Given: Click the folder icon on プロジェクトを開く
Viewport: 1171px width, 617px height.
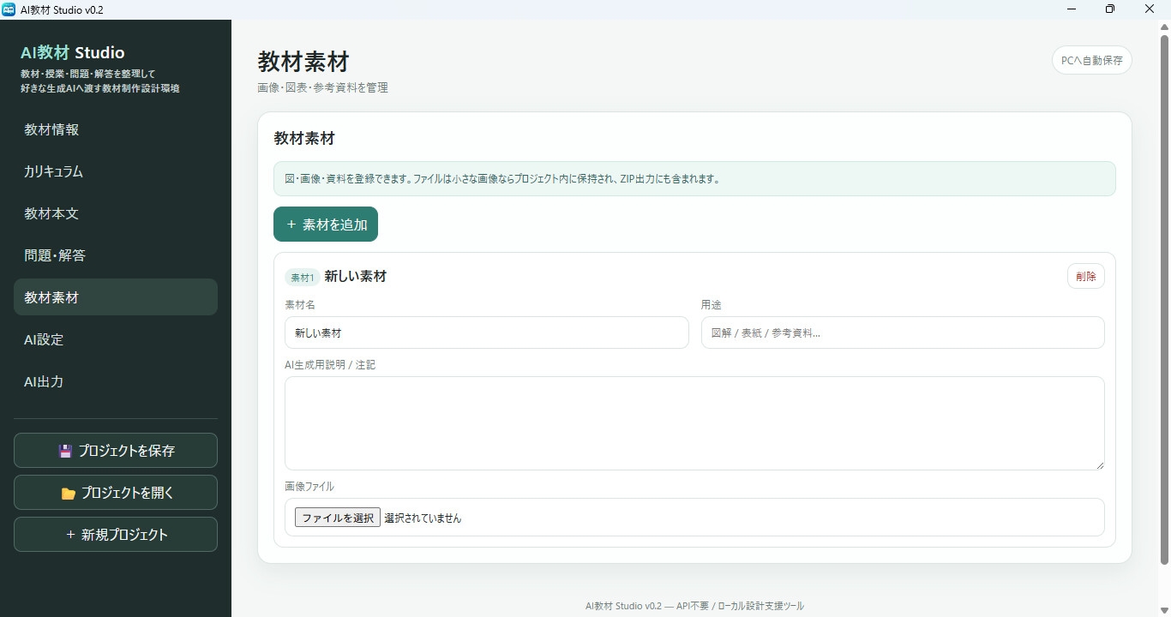Looking at the screenshot, I should [68, 494].
